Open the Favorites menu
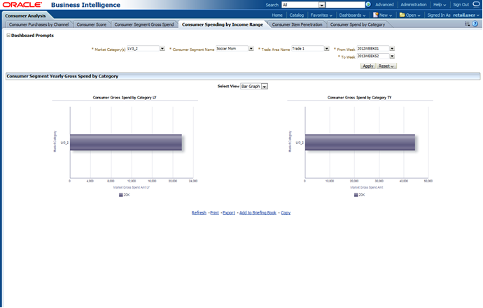 point(321,15)
